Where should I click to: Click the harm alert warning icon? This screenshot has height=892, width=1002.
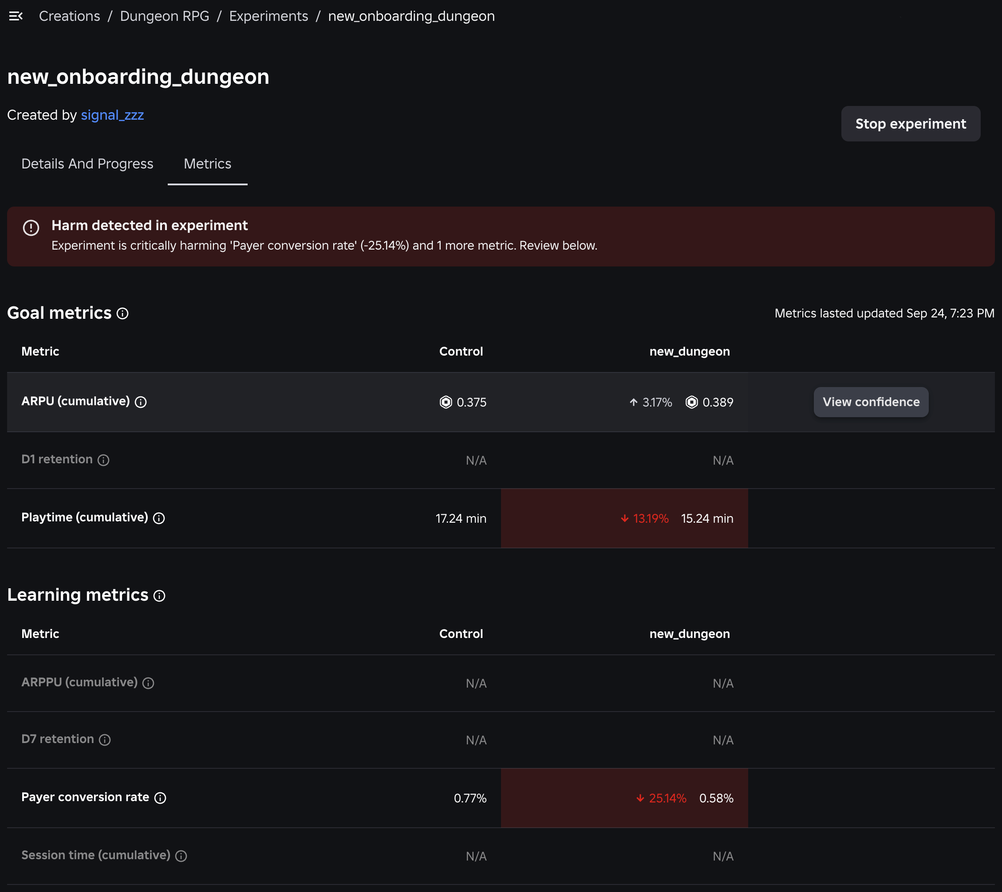(31, 227)
